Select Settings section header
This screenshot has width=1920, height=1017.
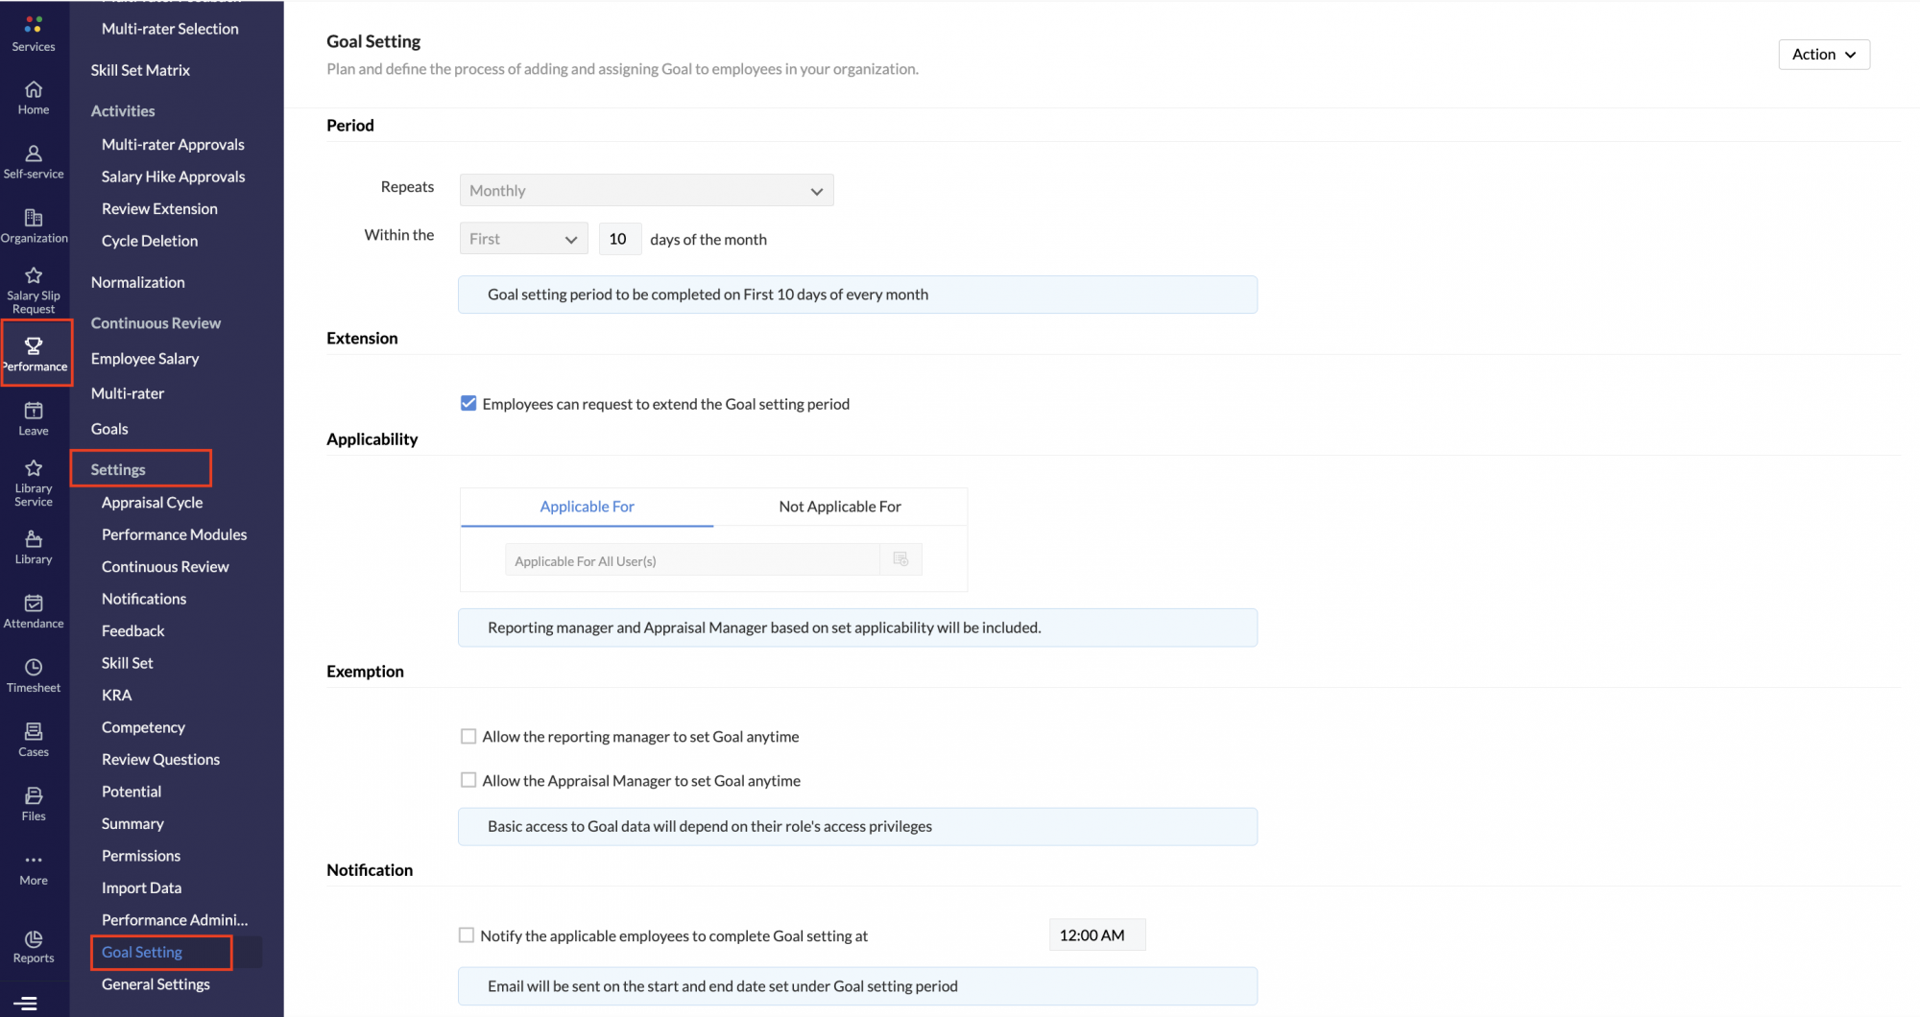[x=118, y=469]
